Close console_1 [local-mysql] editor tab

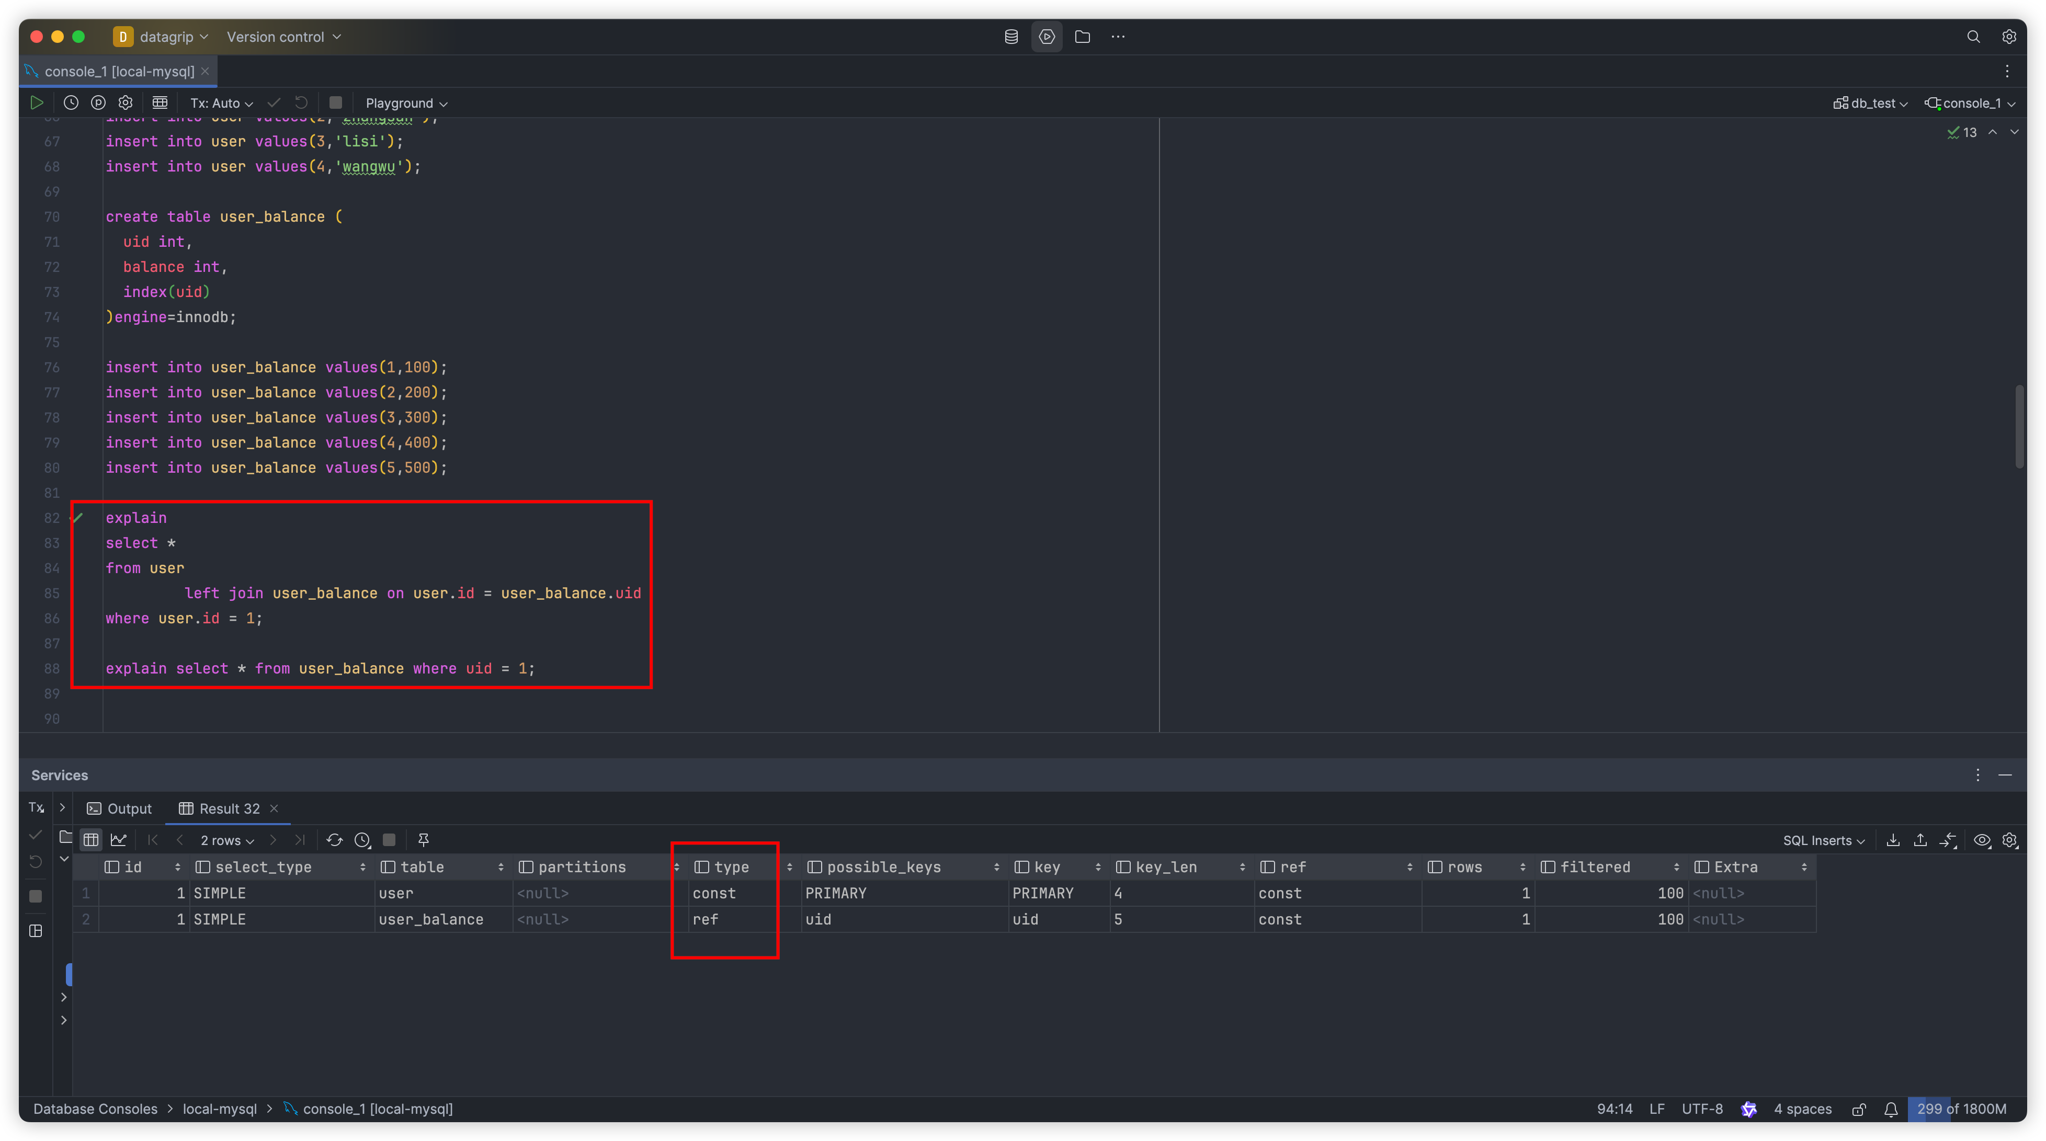click(x=205, y=72)
